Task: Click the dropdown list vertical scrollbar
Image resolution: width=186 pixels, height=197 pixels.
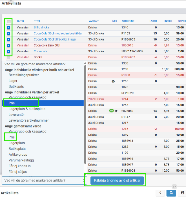Action: pyautogui.click(x=85, y=113)
